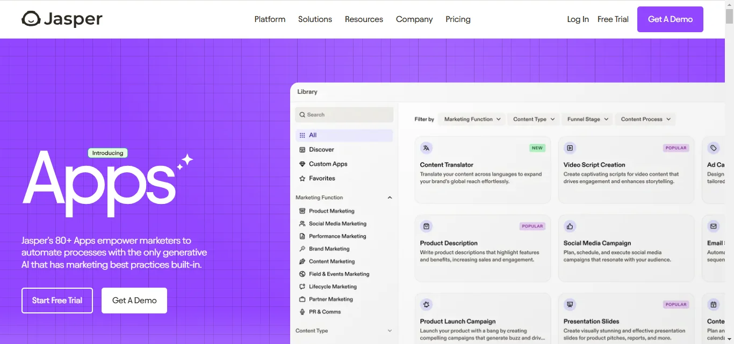Click the Product Marketing icon
The image size is (734, 344).
coord(303,211)
